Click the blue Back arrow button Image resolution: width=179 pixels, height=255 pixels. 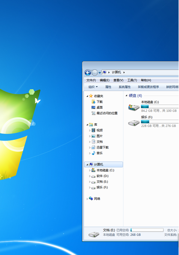pyautogui.click(x=88, y=73)
